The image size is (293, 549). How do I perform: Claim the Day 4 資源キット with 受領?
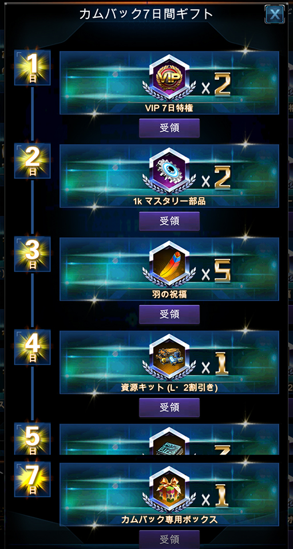coord(169,407)
